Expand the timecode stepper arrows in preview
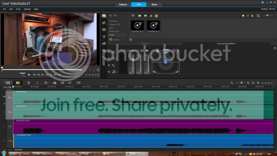This screenshot has width=277, height=156. (98, 75)
